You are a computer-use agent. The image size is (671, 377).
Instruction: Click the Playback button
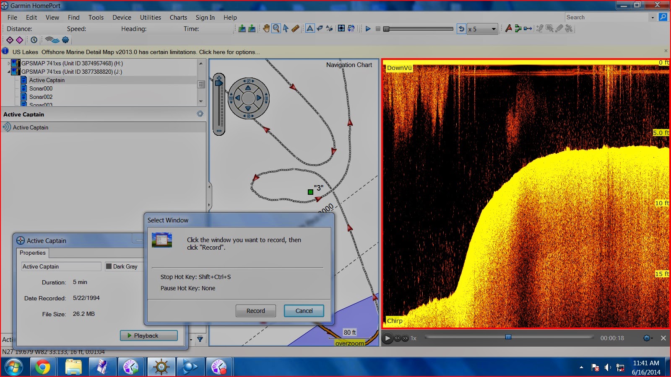149,336
